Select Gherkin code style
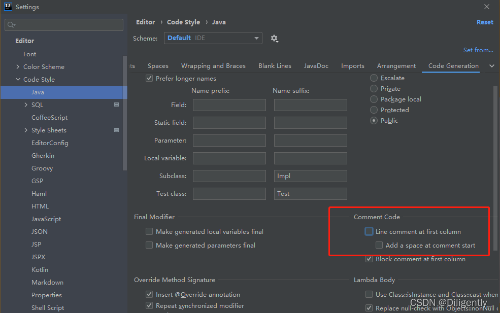500x313 pixels. coord(43,156)
